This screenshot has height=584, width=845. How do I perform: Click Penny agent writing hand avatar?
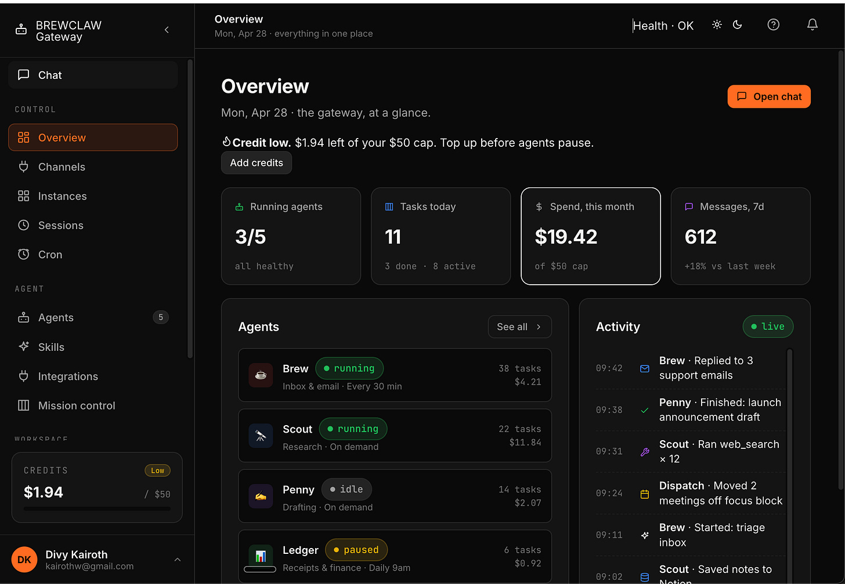tap(261, 496)
